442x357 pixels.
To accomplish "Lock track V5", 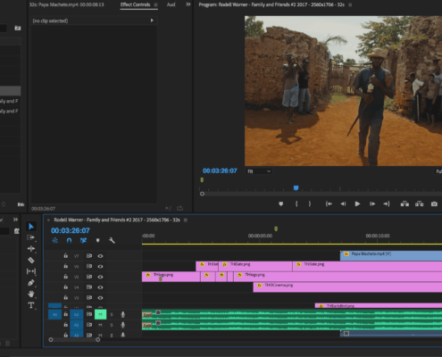I will pyautogui.click(x=66, y=277).
